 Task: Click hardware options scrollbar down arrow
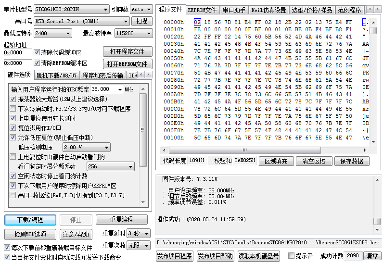coord(143,202)
